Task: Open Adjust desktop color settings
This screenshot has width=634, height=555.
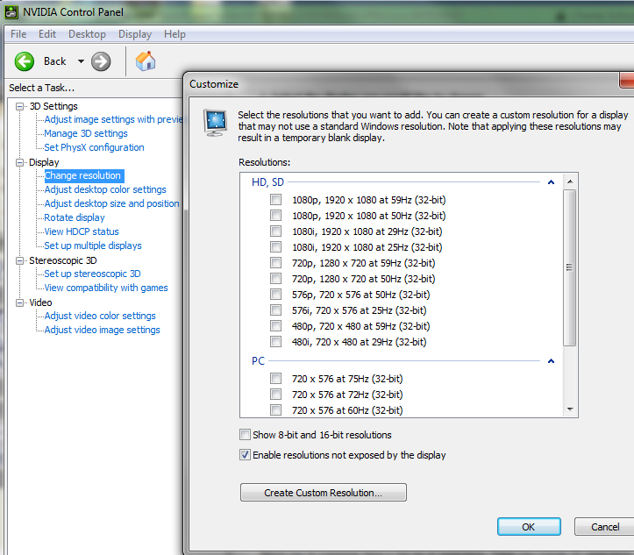Action: coord(105,189)
